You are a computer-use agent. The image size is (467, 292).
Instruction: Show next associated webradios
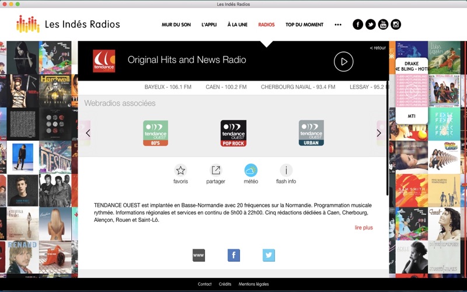coord(379,133)
